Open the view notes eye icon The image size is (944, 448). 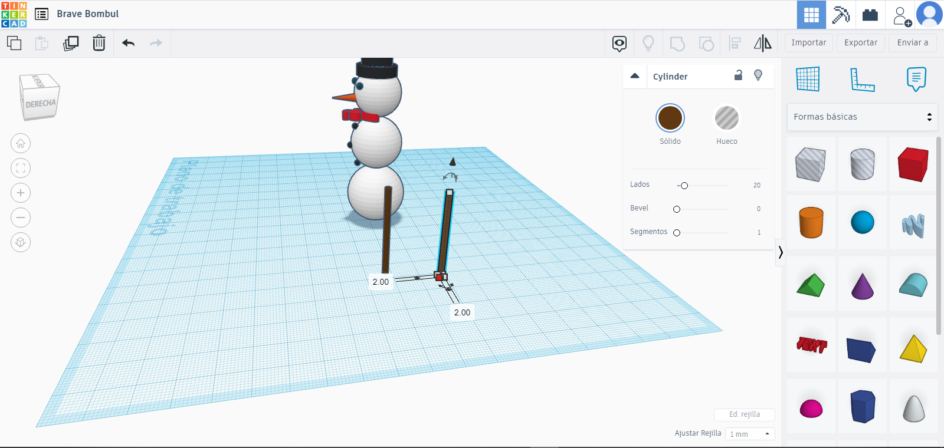pyautogui.click(x=619, y=44)
